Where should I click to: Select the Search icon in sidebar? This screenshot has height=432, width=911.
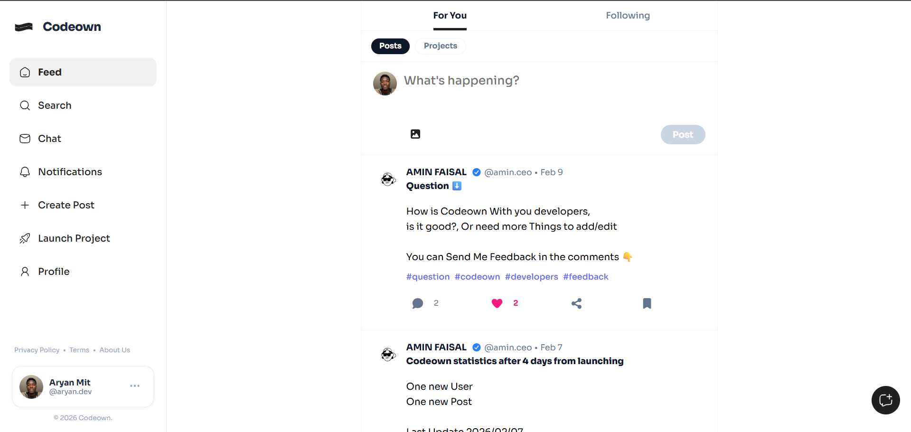pyautogui.click(x=25, y=105)
